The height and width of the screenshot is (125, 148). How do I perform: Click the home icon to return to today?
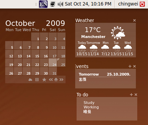click(56, 79)
